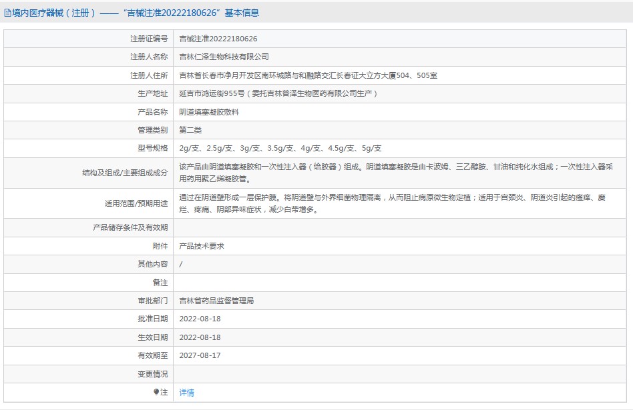Image resolution: width=633 pixels, height=410 pixels.
Task: Click the 注册人住所 address value
Action: tap(308, 75)
